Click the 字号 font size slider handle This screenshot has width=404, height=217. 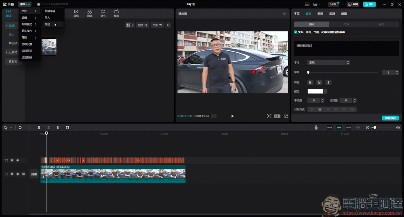(308, 73)
